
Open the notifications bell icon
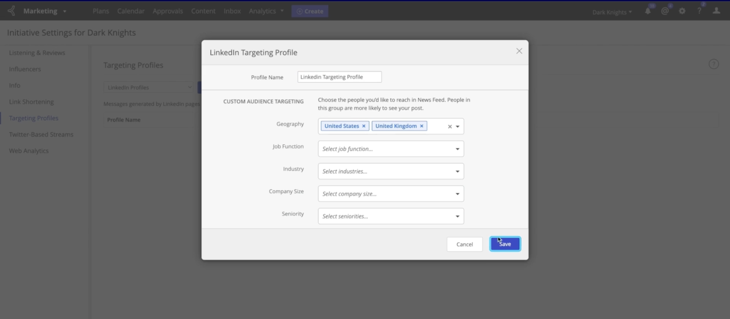coord(648,11)
